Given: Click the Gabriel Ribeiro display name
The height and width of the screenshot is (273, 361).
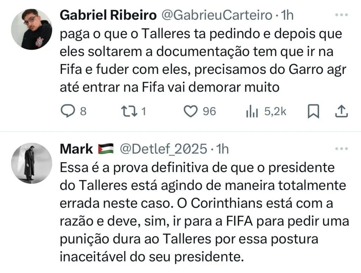Looking at the screenshot, I should (x=108, y=15).
